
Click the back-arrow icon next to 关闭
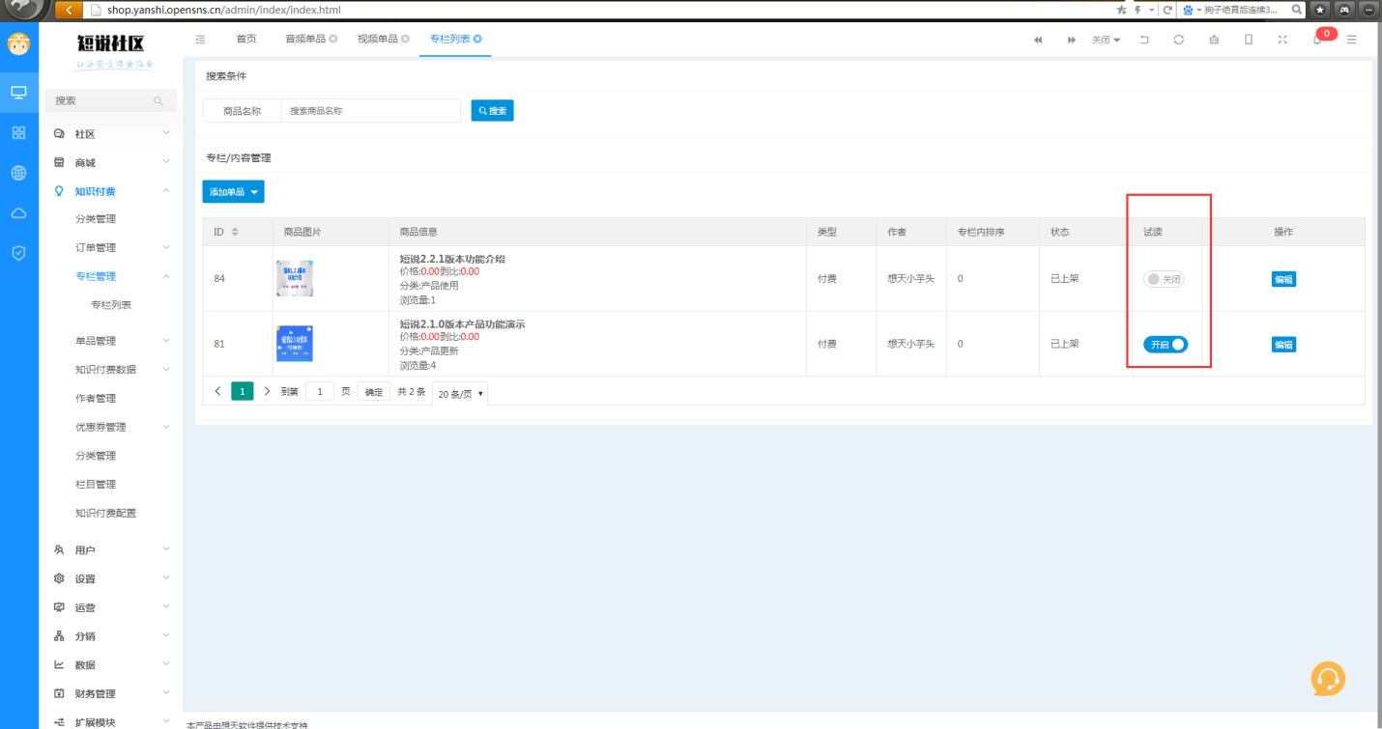click(x=1144, y=40)
